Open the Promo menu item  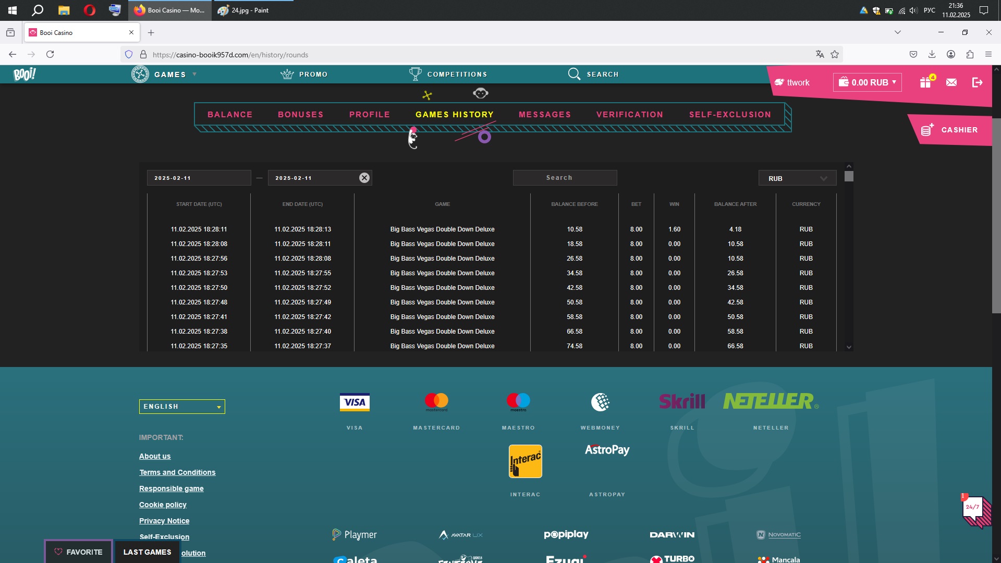click(304, 75)
